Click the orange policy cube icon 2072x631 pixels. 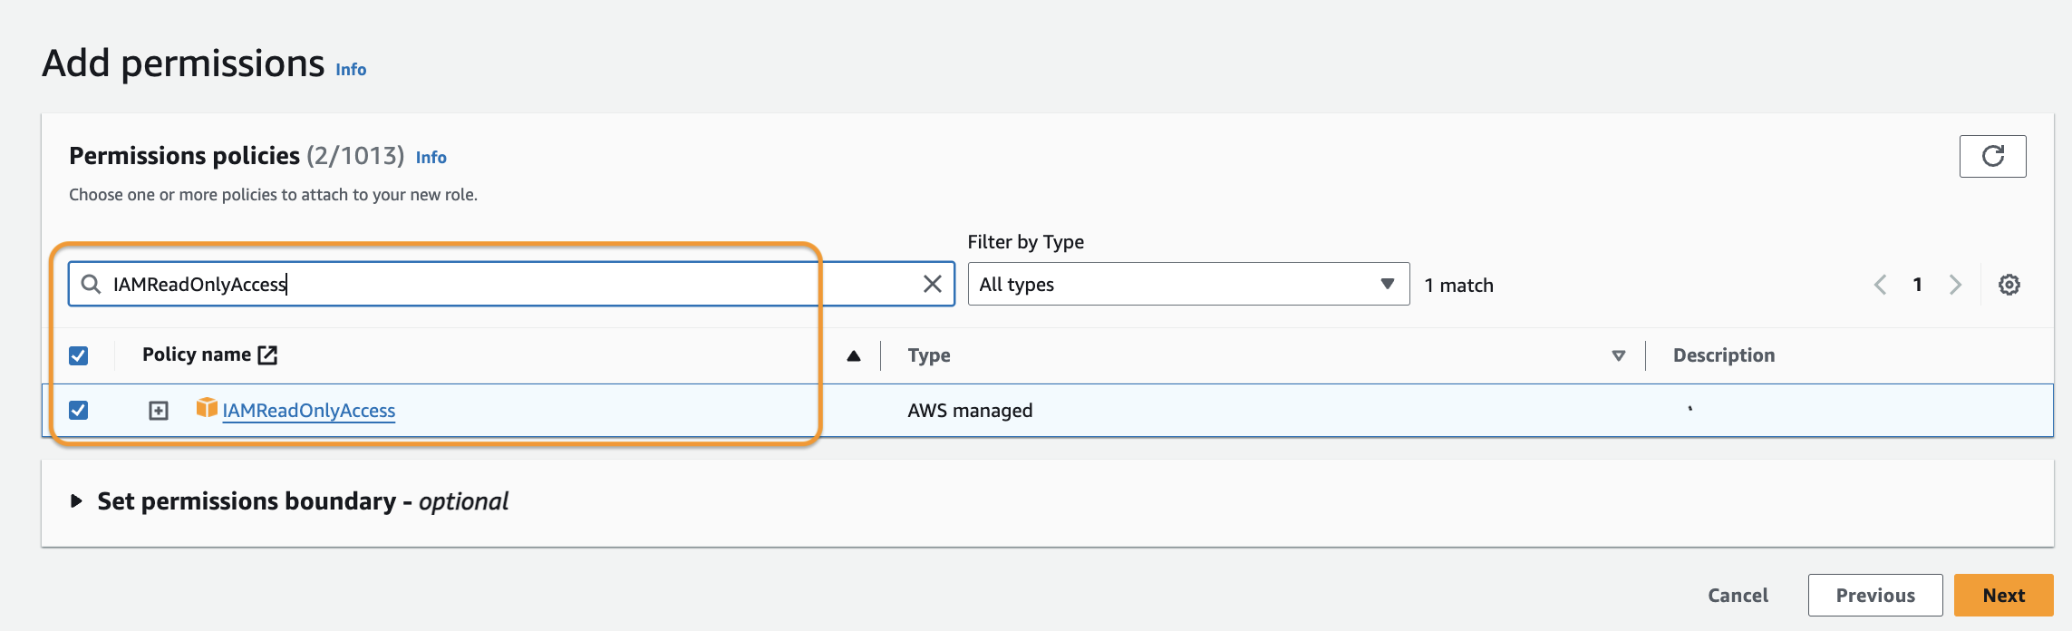[x=207, y=408]
